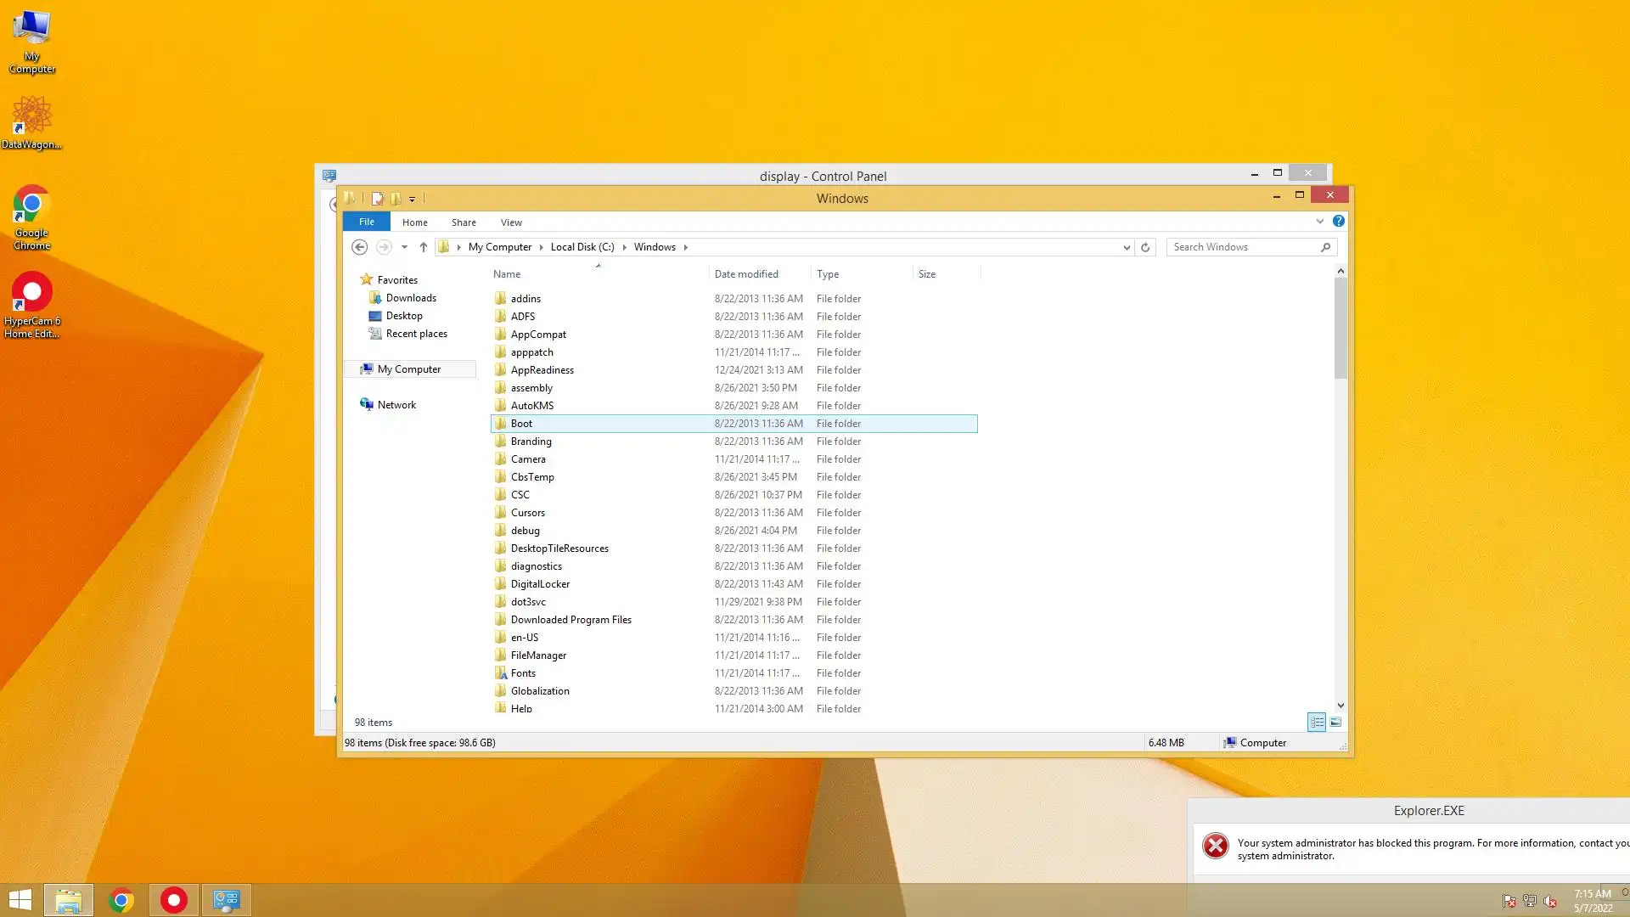This screenshot has width=1630, height=917.
Task: Open the View ribbon tab
Action: (511, 222)
